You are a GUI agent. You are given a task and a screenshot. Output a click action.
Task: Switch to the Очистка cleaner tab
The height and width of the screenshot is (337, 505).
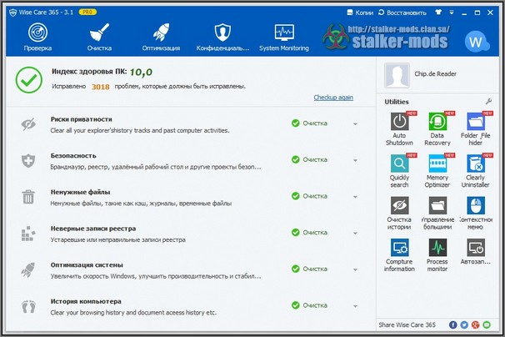[99, 37]
